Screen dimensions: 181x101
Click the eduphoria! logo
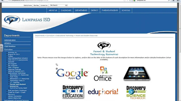pos(103,92)
